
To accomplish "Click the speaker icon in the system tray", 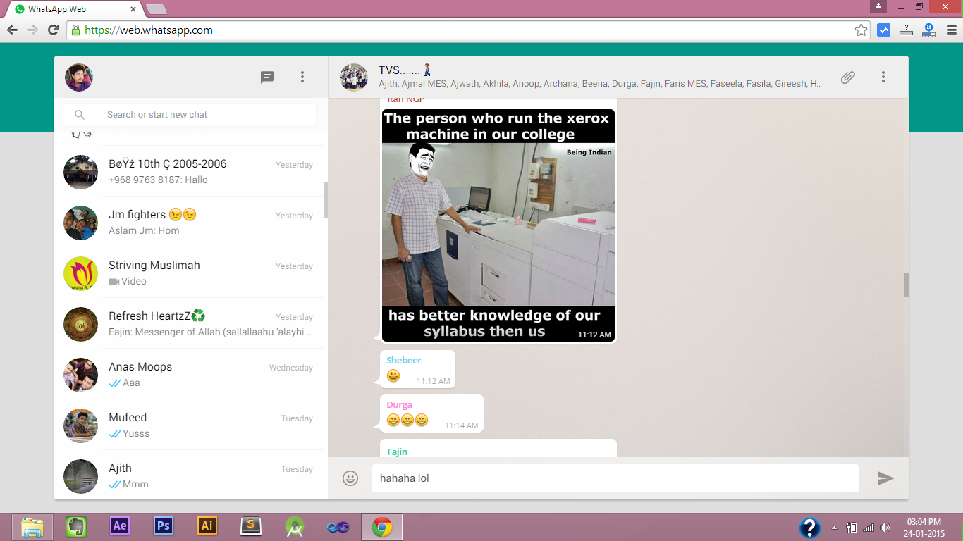I will coord(885,527).
